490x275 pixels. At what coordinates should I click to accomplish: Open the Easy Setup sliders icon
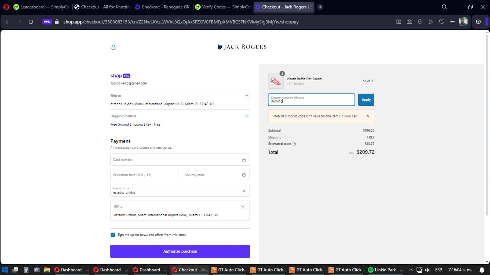pos(452,22)
